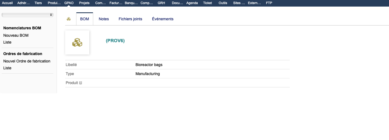Image resolution: width=389 pixels, height=140 pixels.
Task: Open the GRH menu
Action: click(x=161, y=3)
